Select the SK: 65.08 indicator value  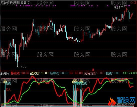click(x=76, y=73)
